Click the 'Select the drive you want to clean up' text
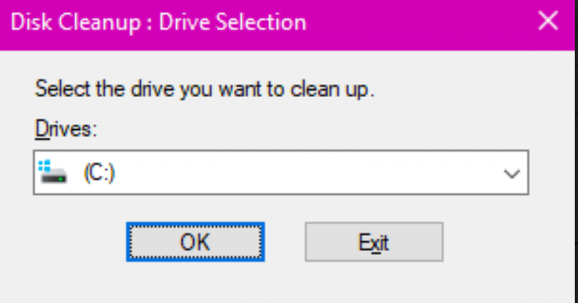The image size is (578, 303). coord(205,89)
